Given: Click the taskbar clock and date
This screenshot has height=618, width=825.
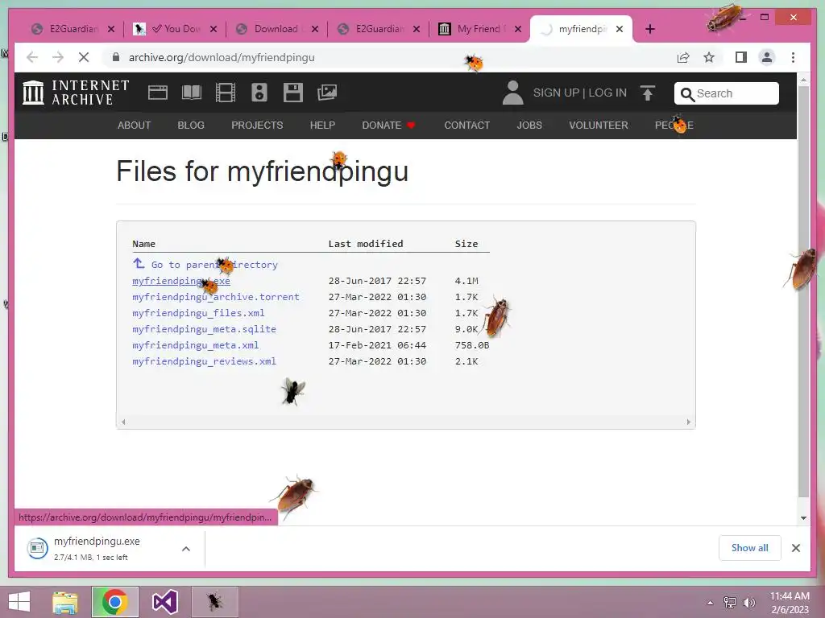Looking at the screenshot, I should [x=790, y=603].
